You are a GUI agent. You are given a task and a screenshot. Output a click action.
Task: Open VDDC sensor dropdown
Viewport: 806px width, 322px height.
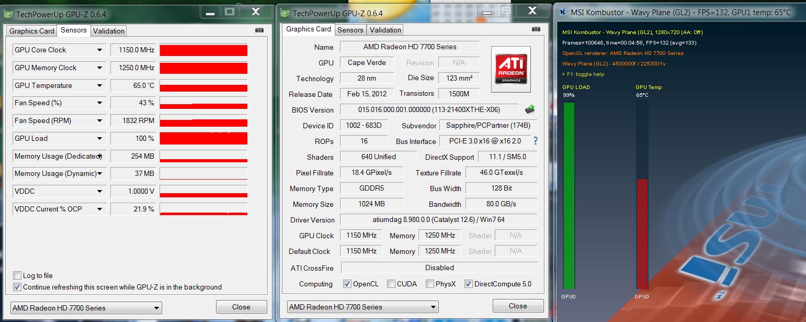pyautogui.click(x=99, y=192)
